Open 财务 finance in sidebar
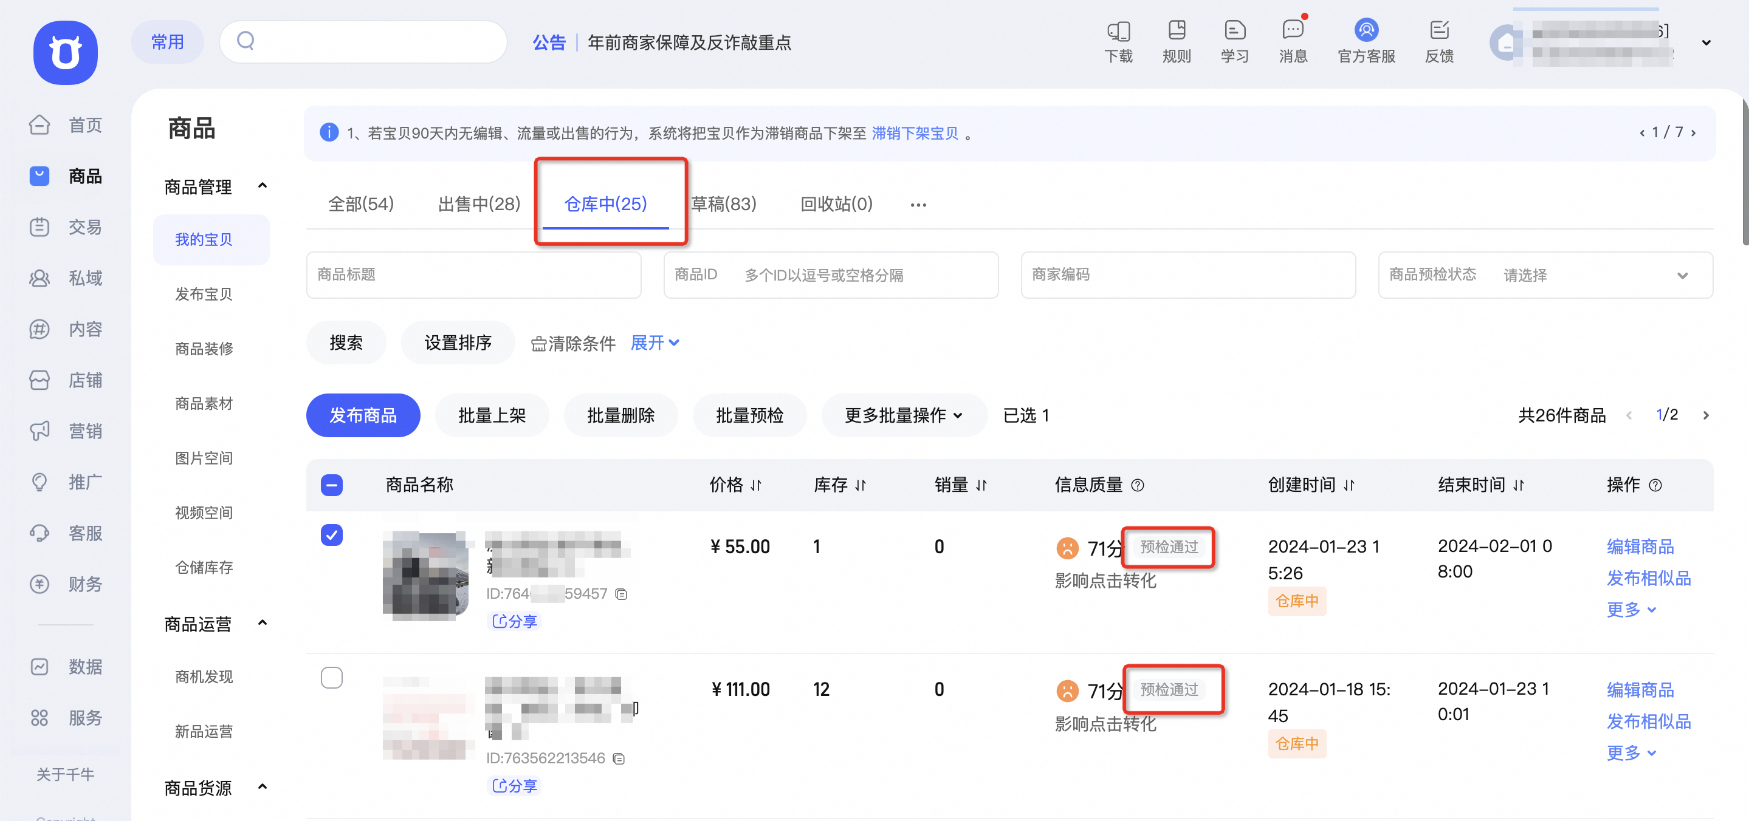The image size is (1749, 821). click(66, 584)
